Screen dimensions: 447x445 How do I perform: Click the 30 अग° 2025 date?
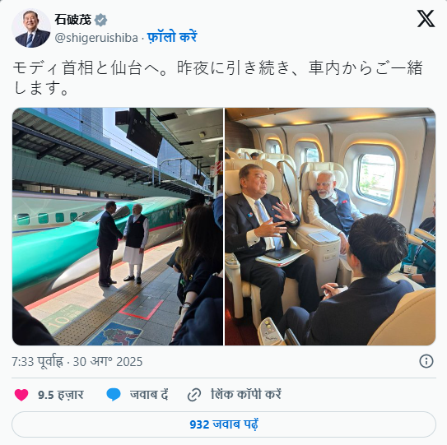108,362
